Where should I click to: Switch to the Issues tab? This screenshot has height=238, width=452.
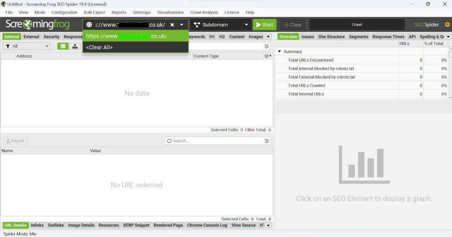(308, 37)
